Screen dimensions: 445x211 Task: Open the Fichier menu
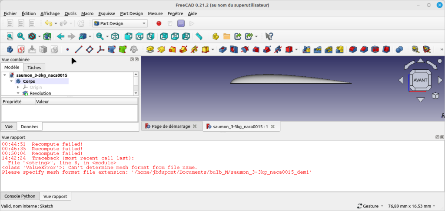click(x=10, y=13)
